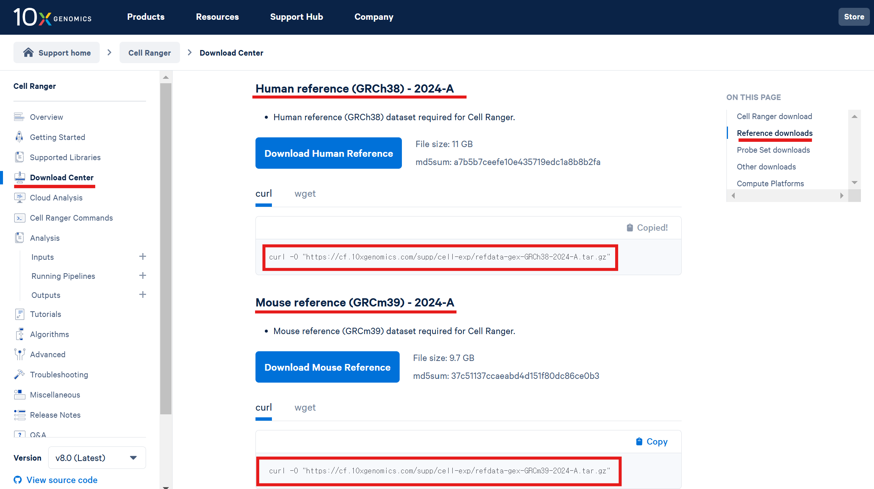
Task: Click the Troubleshooting hammer icon
Action: 19,374
